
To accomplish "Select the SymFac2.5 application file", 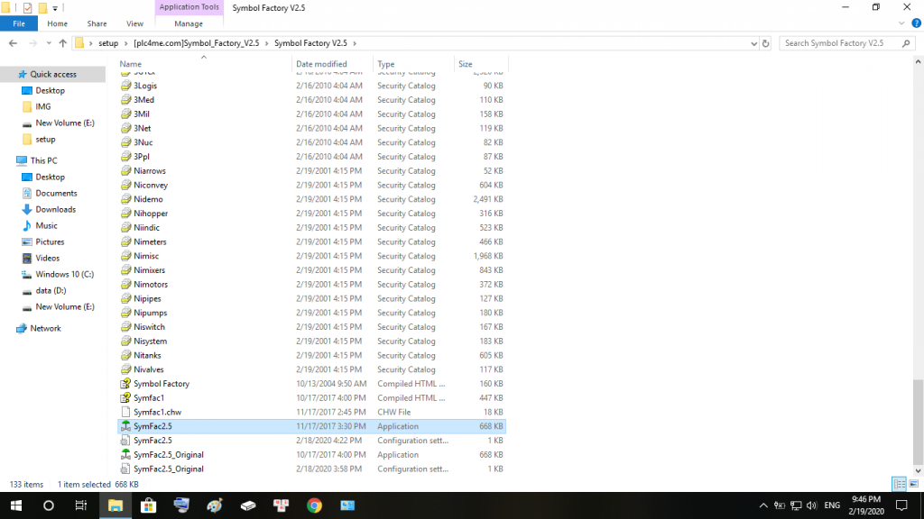I will [x=152, y=426].
